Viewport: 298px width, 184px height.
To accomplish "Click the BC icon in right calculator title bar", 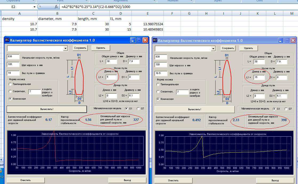I will click(x=155, y=40).
